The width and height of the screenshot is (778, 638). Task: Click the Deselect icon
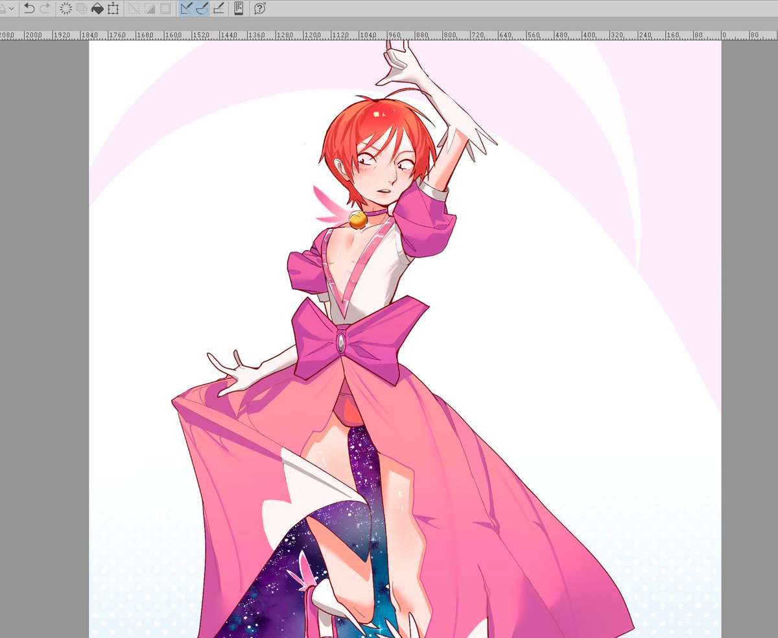point(134,8)
